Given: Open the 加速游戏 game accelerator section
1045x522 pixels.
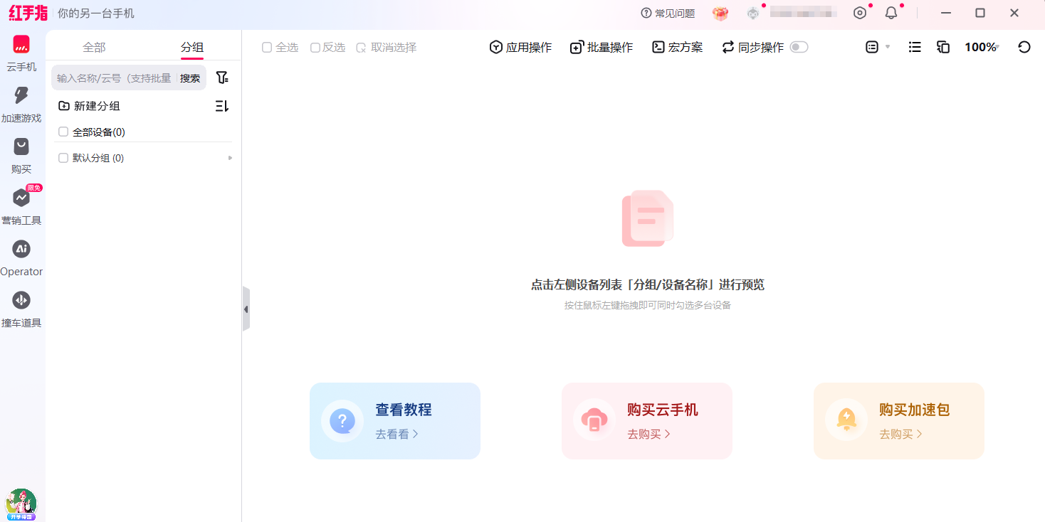Looking at the screenshot, I should 21,104.
